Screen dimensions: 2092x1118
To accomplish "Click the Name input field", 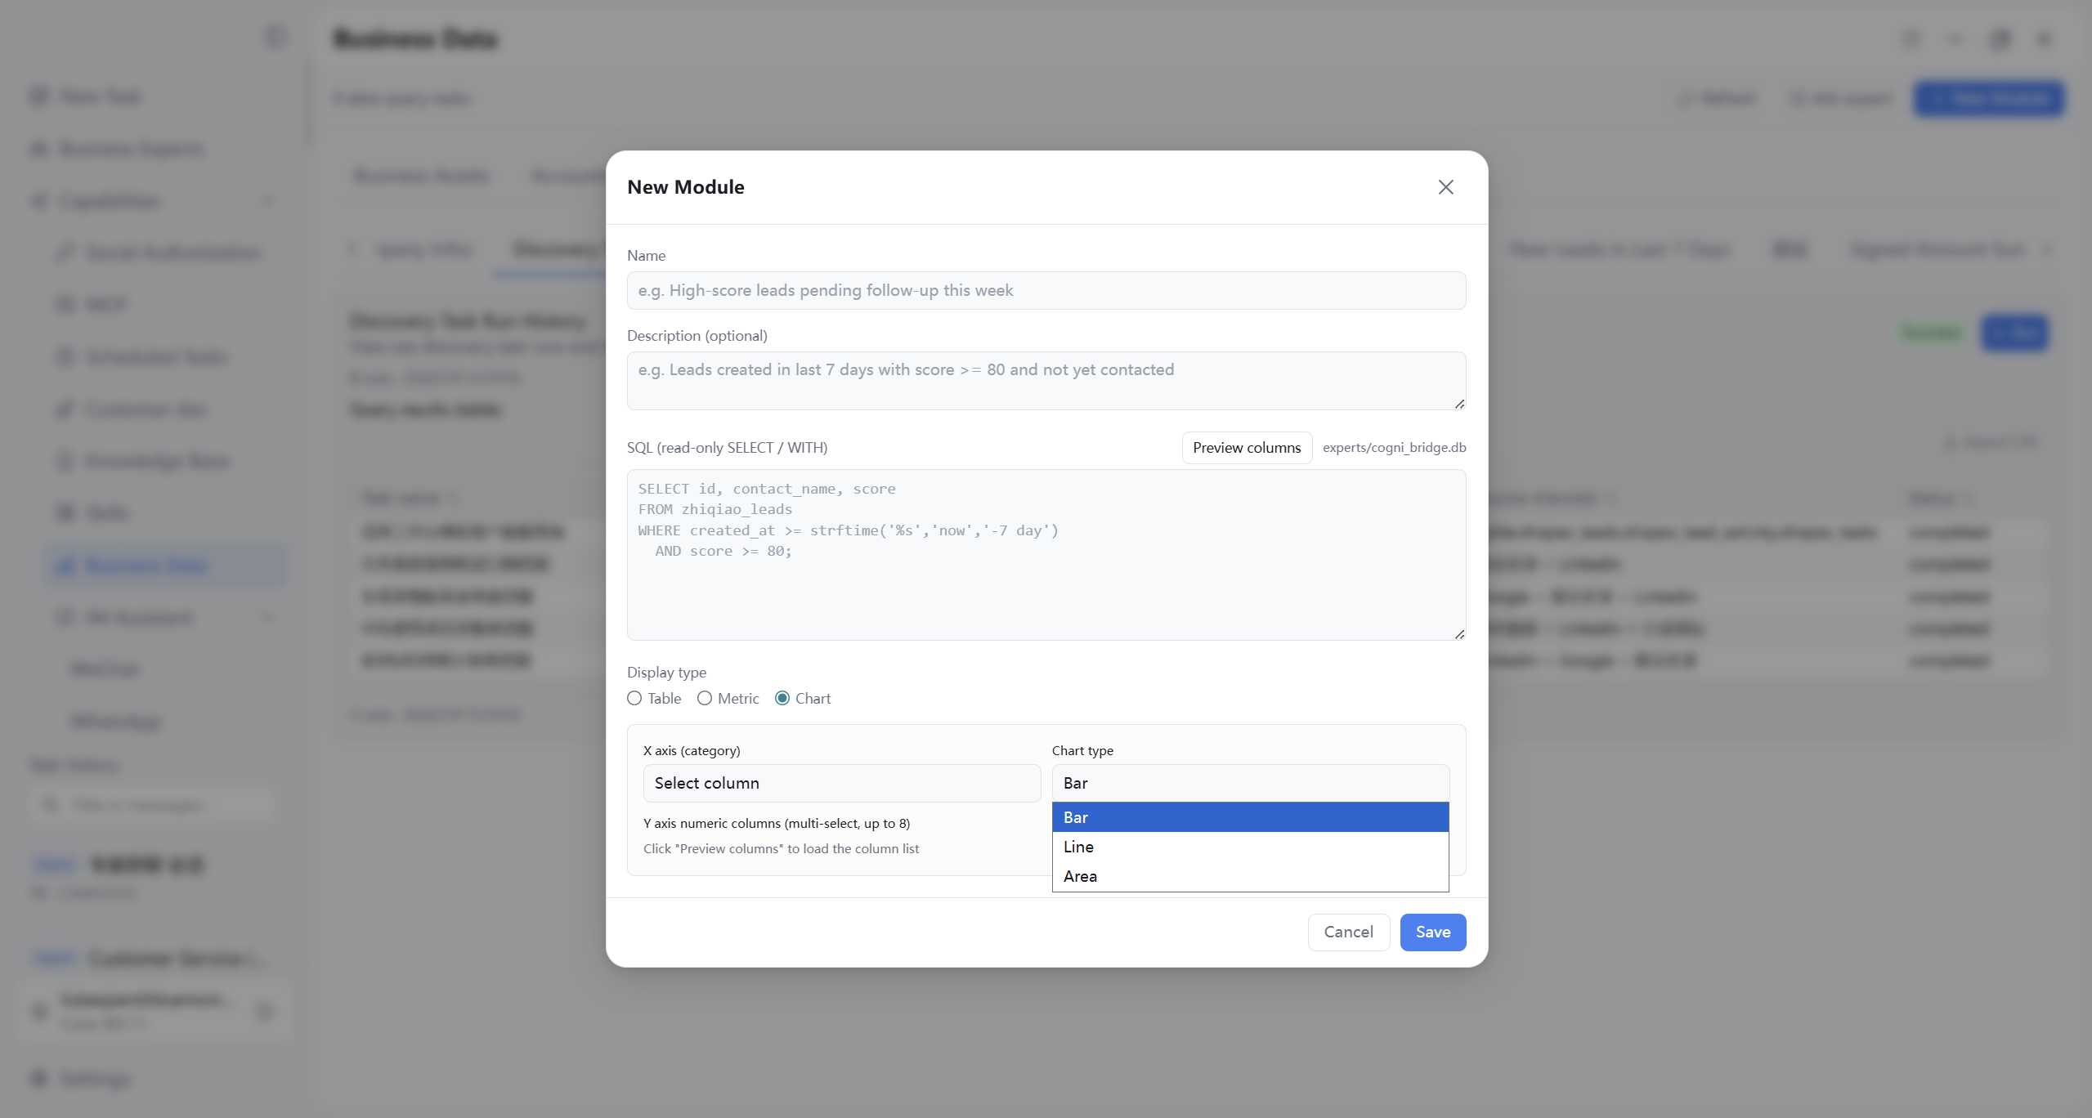I will pyautogui.click(x=1046, y=290).
